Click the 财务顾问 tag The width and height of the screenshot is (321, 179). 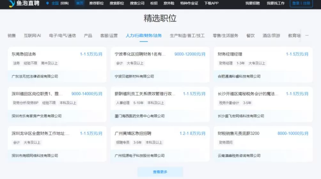coord(226,142)
